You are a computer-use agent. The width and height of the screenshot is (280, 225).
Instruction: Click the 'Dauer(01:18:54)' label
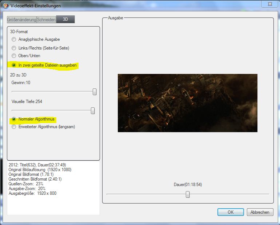pos(188,185)
